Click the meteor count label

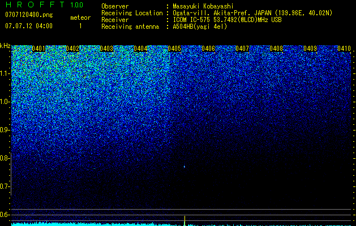[80, 18]
